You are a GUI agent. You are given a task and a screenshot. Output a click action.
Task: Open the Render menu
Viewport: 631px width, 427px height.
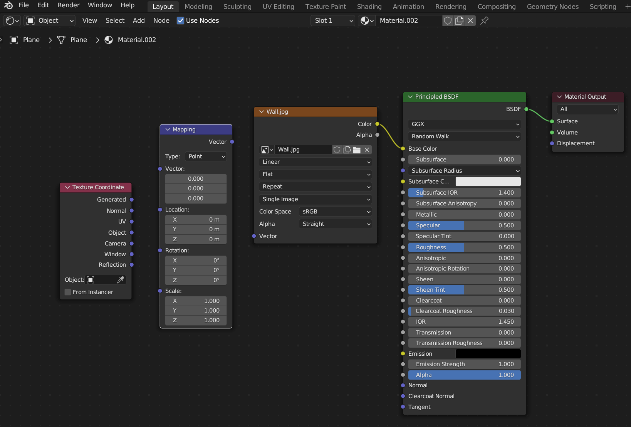[x=68, y=5]
